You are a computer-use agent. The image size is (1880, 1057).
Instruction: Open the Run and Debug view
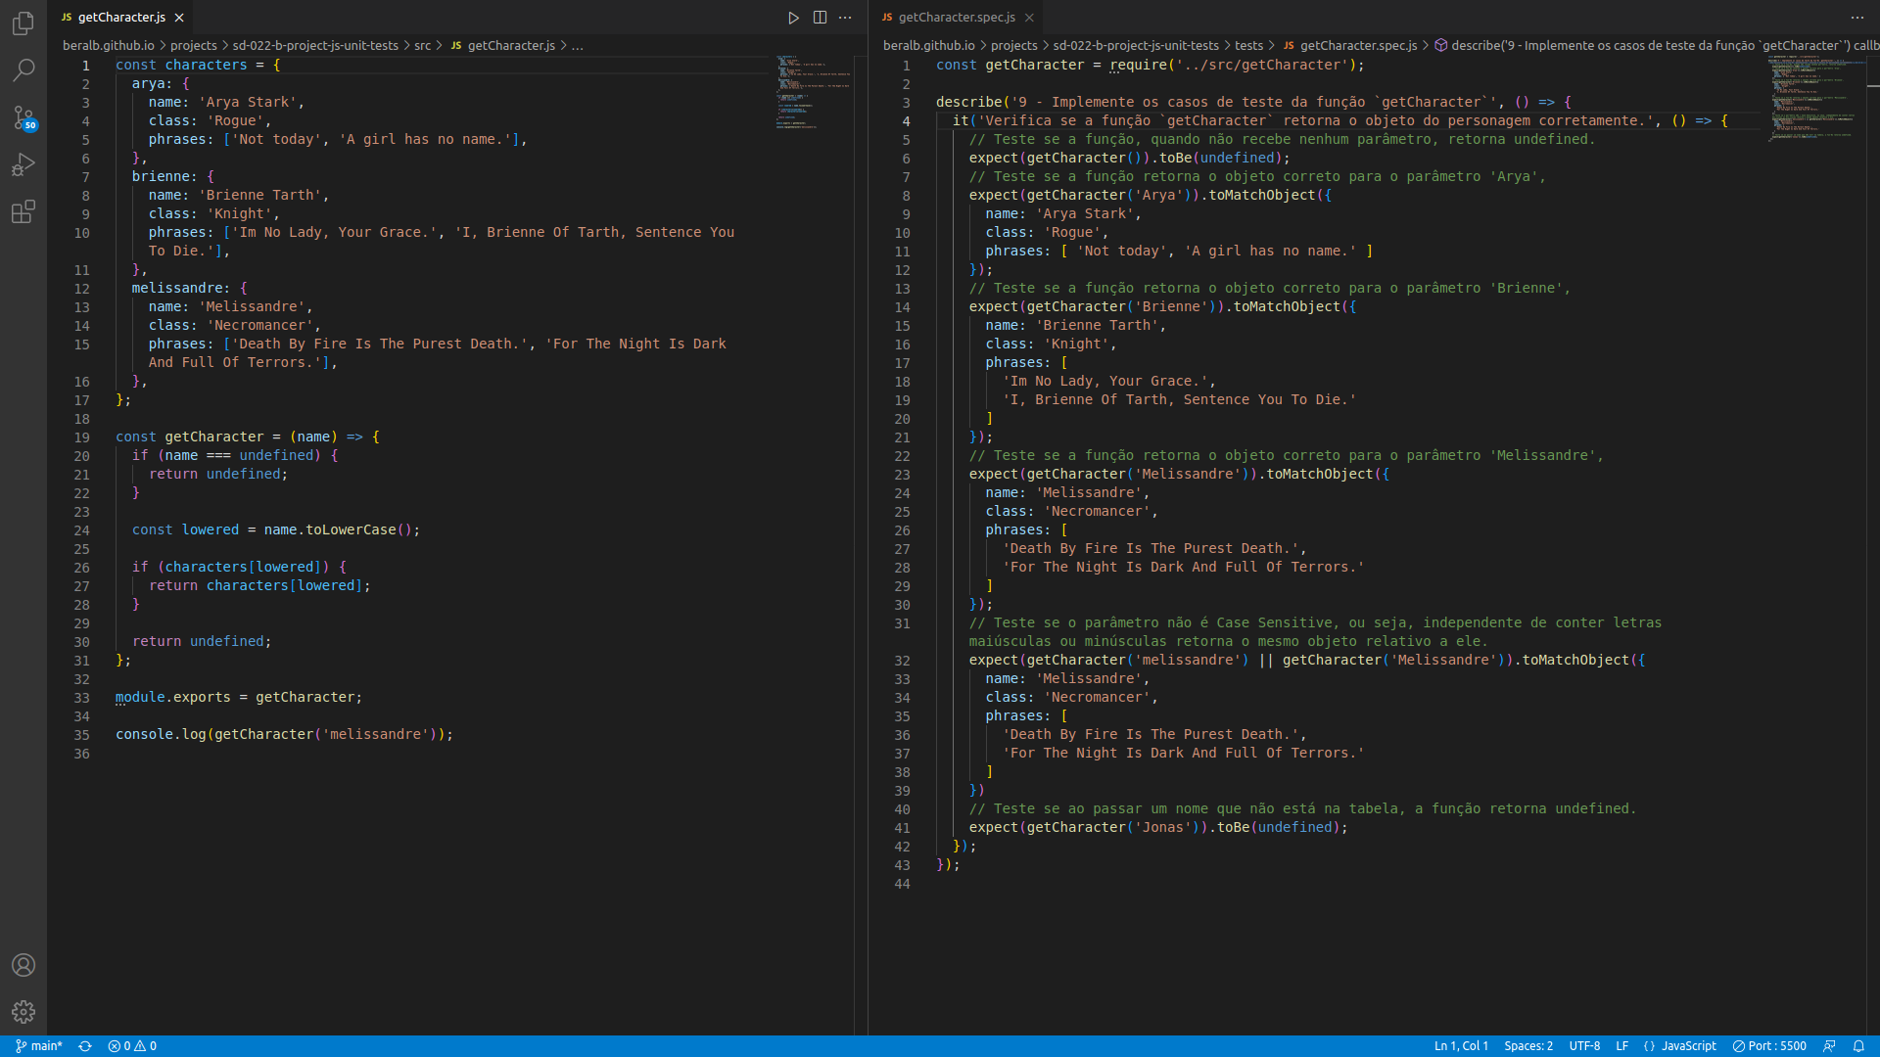[23, 164]
